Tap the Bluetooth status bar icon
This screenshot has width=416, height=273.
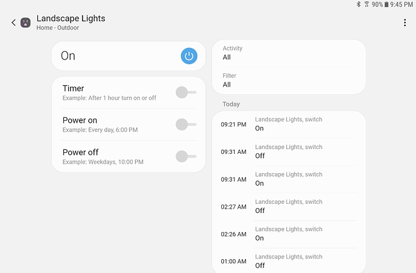(x=358, y=4)
